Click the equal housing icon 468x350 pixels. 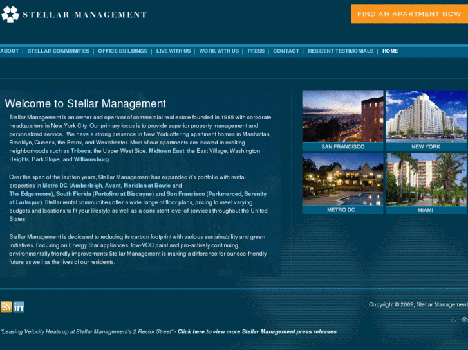coord(464,320)
